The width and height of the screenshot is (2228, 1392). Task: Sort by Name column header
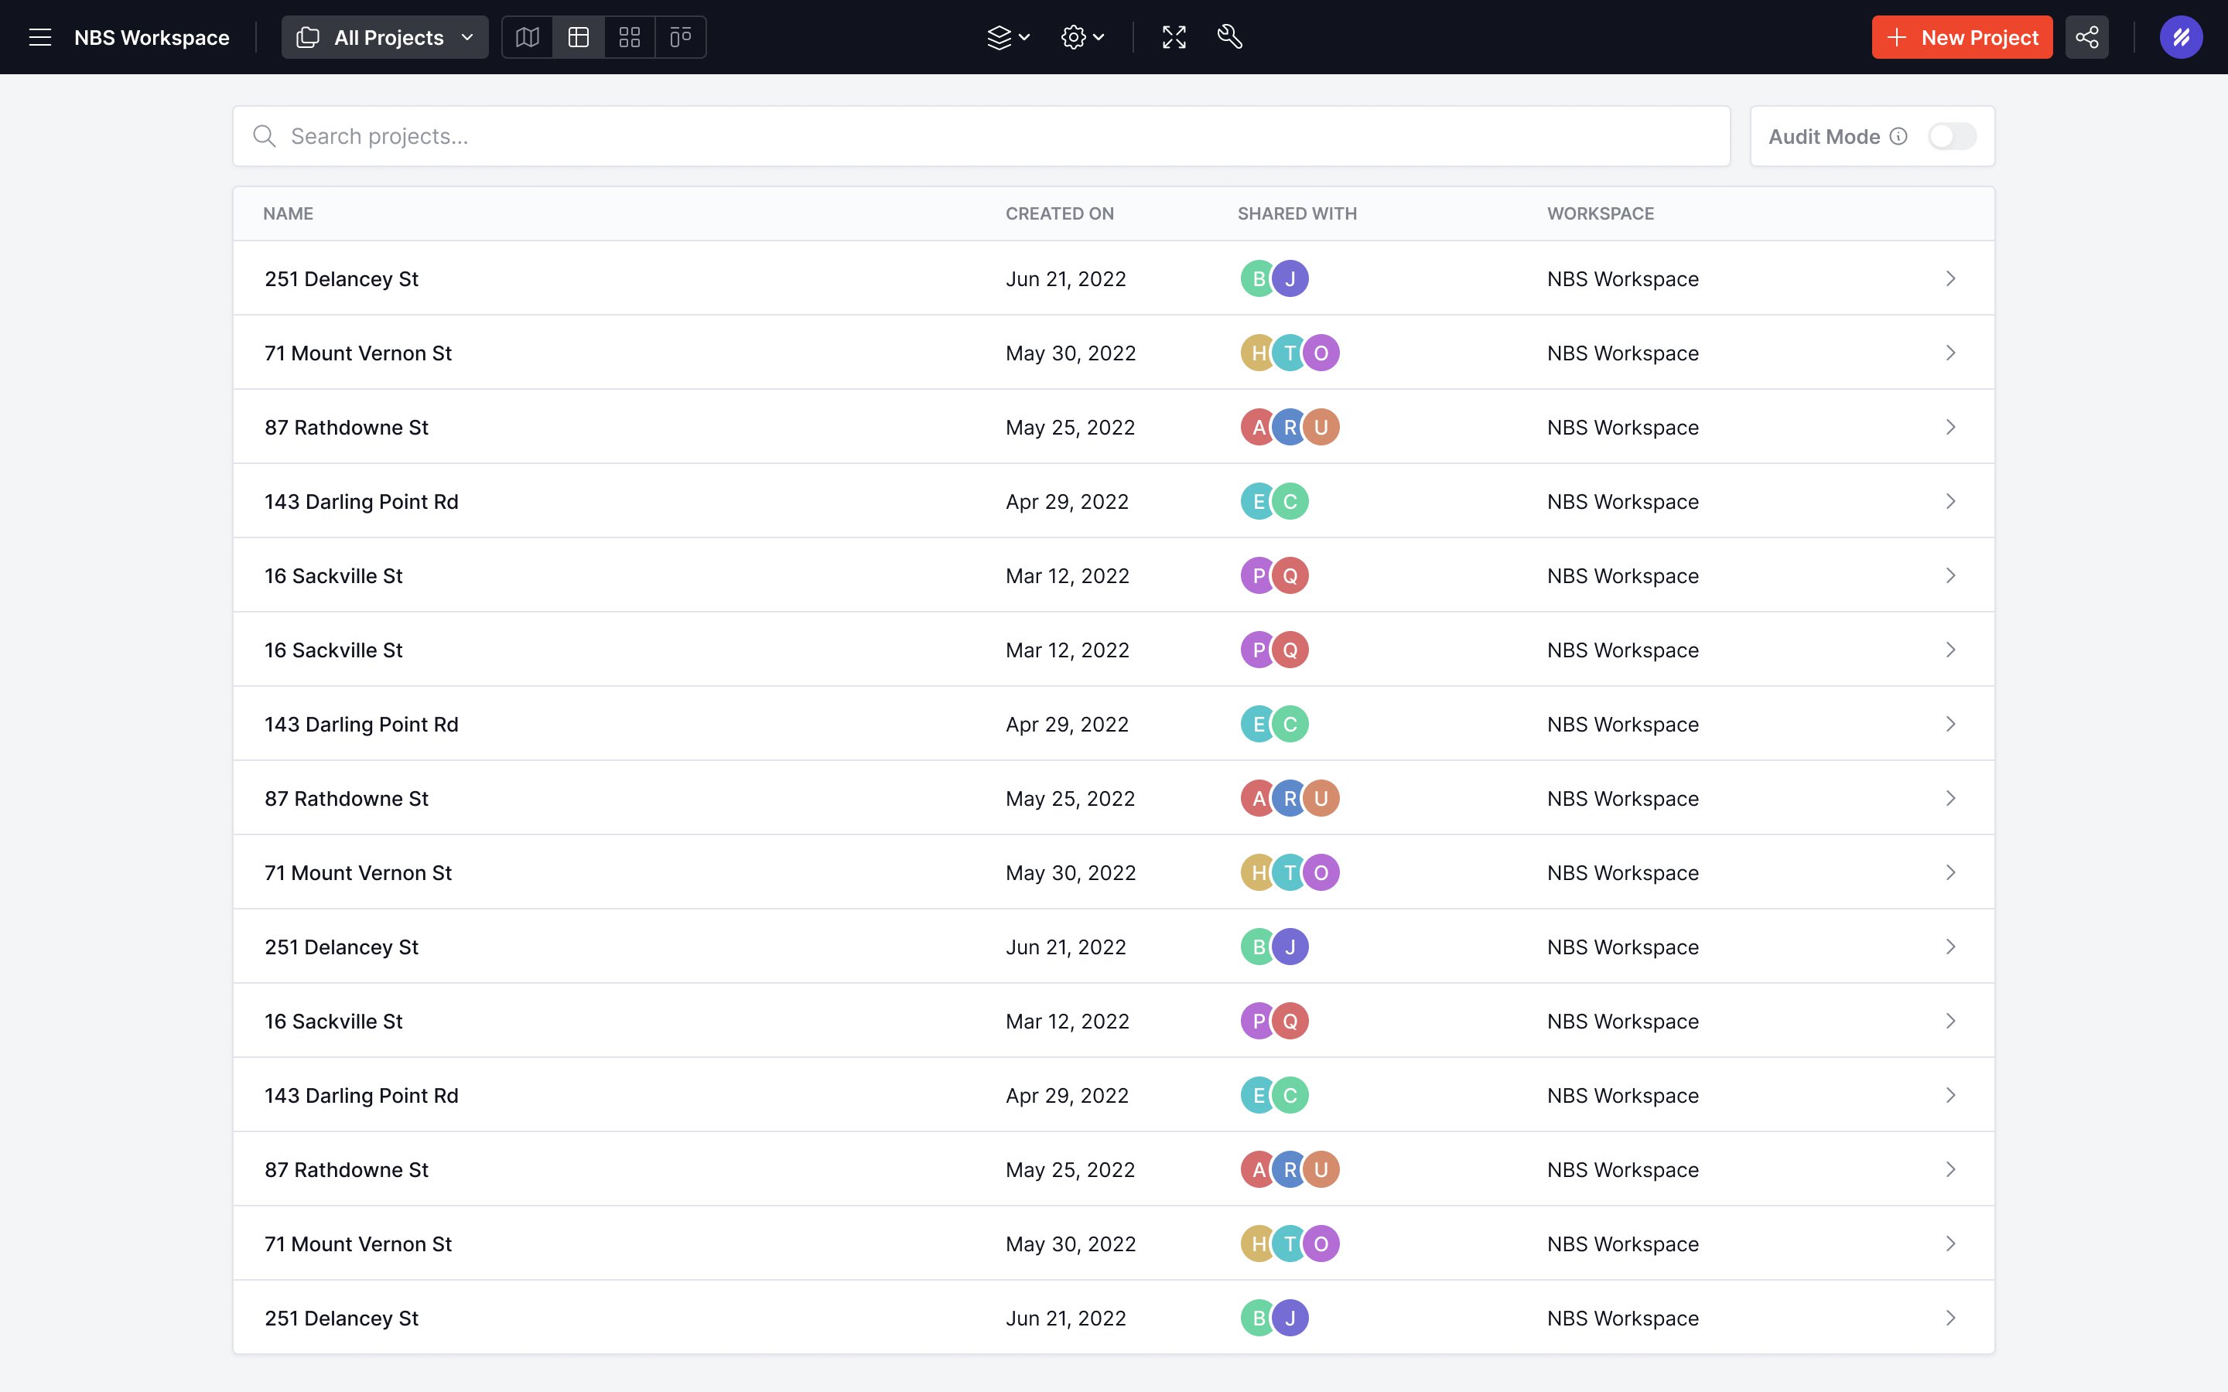[288, 213]
